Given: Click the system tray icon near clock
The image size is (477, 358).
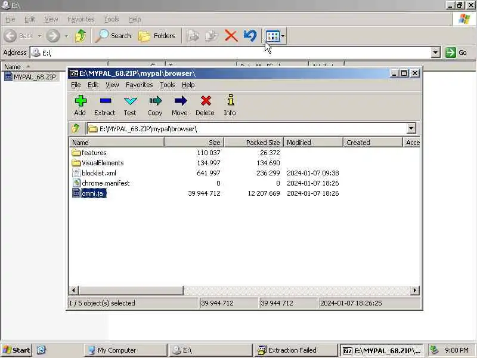Looking at the screenshot, I should [x=435, y=350].
